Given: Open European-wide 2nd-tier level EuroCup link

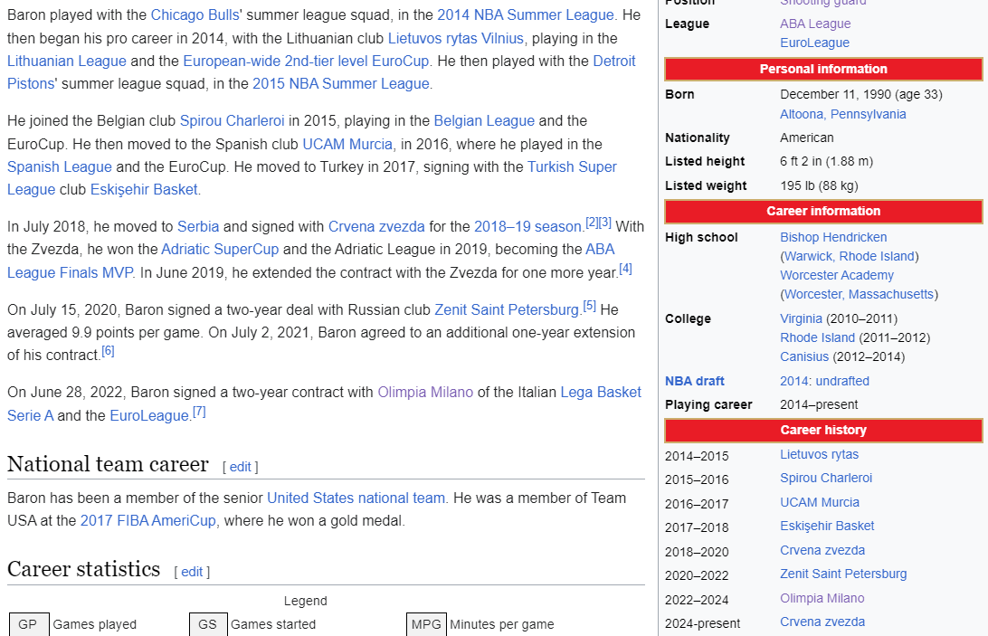Looking at the screenshot, I should [x=306, y=62].
